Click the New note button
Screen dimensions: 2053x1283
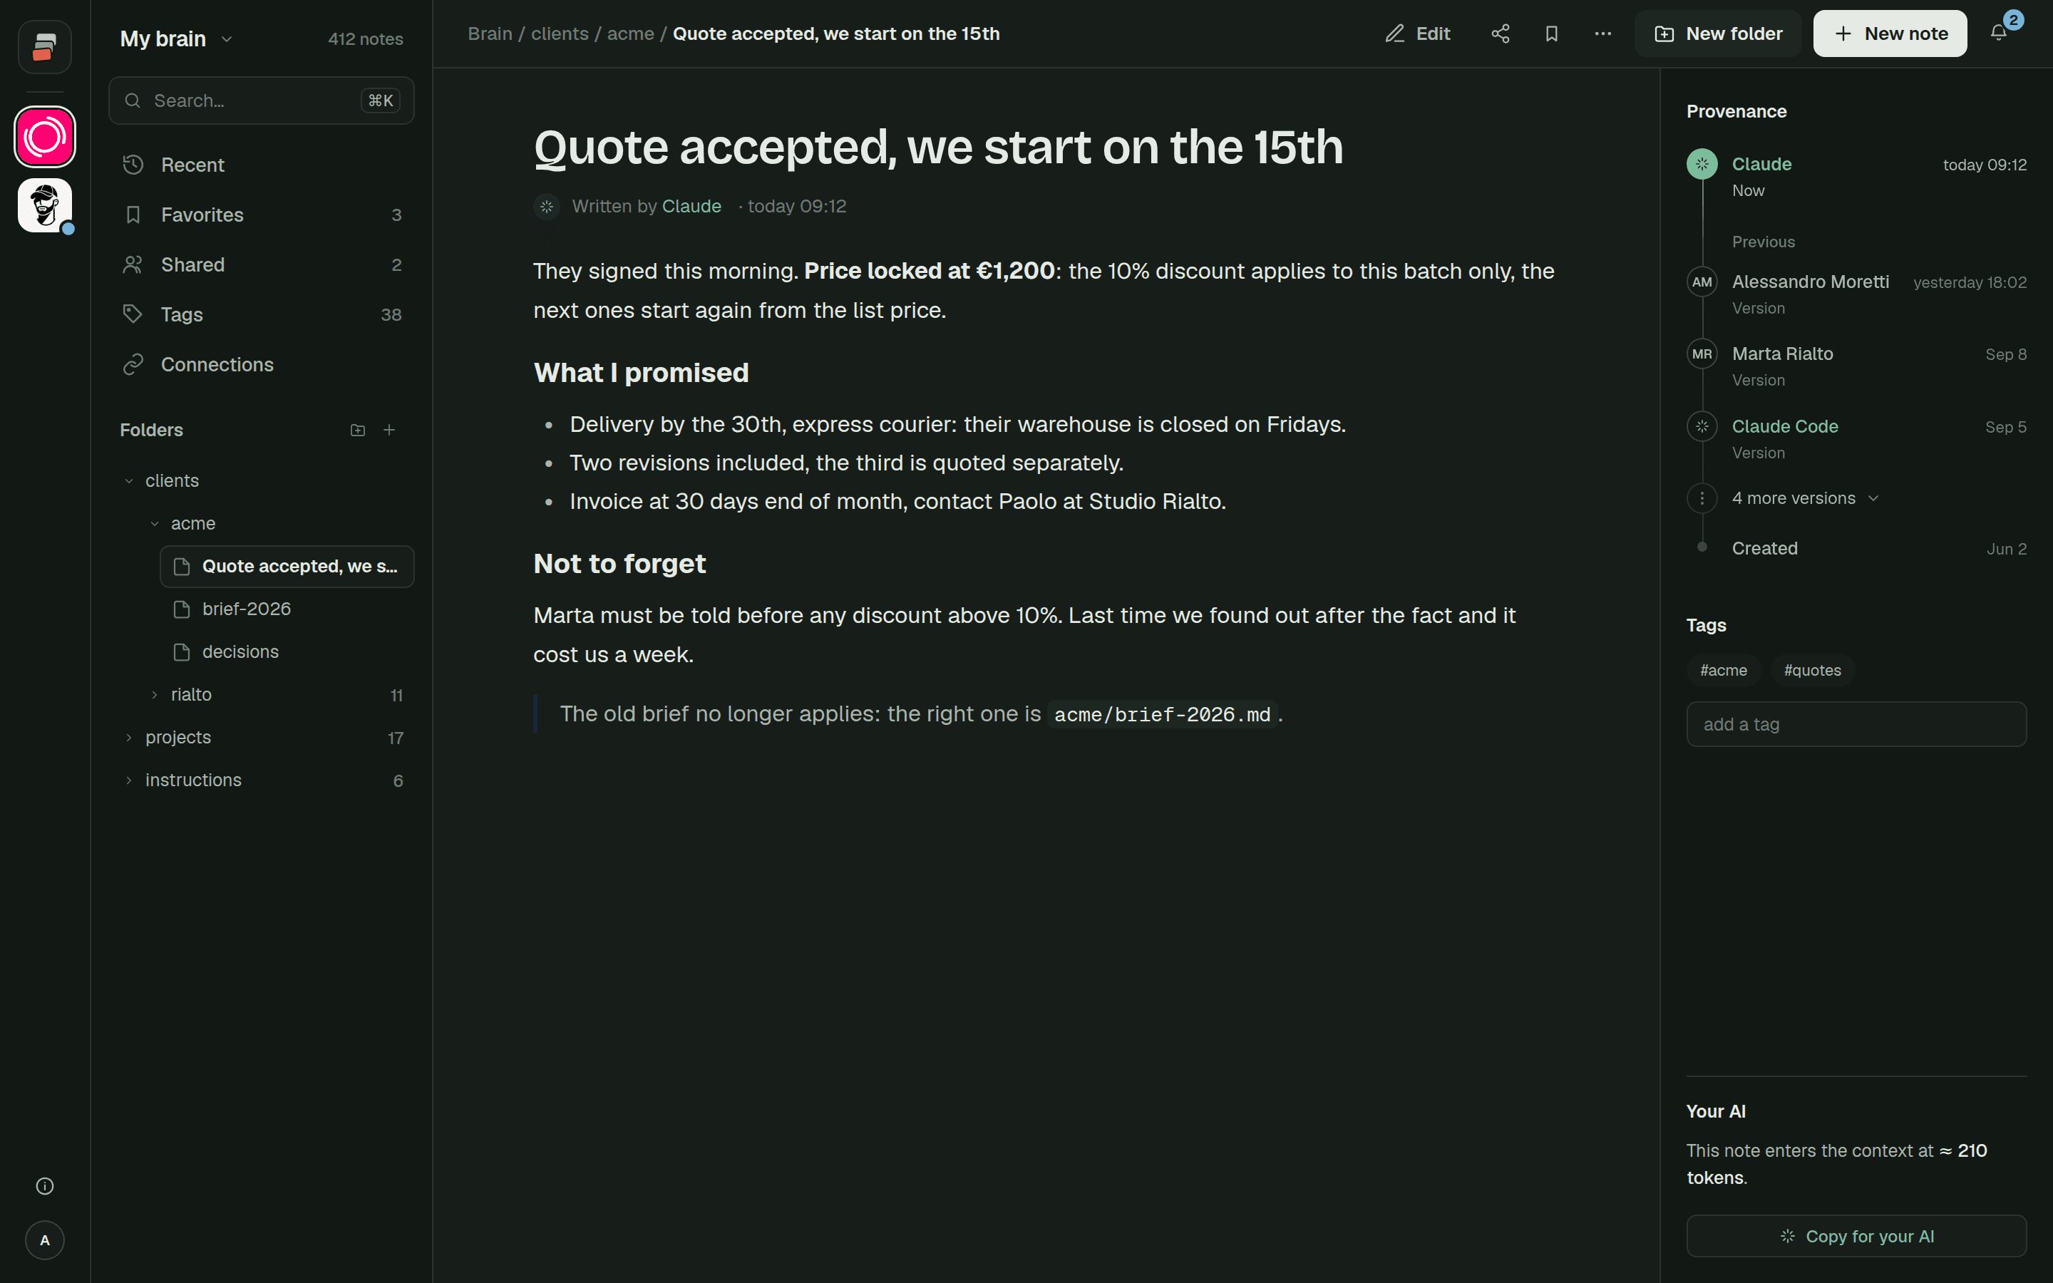[x=1889, y=34]
